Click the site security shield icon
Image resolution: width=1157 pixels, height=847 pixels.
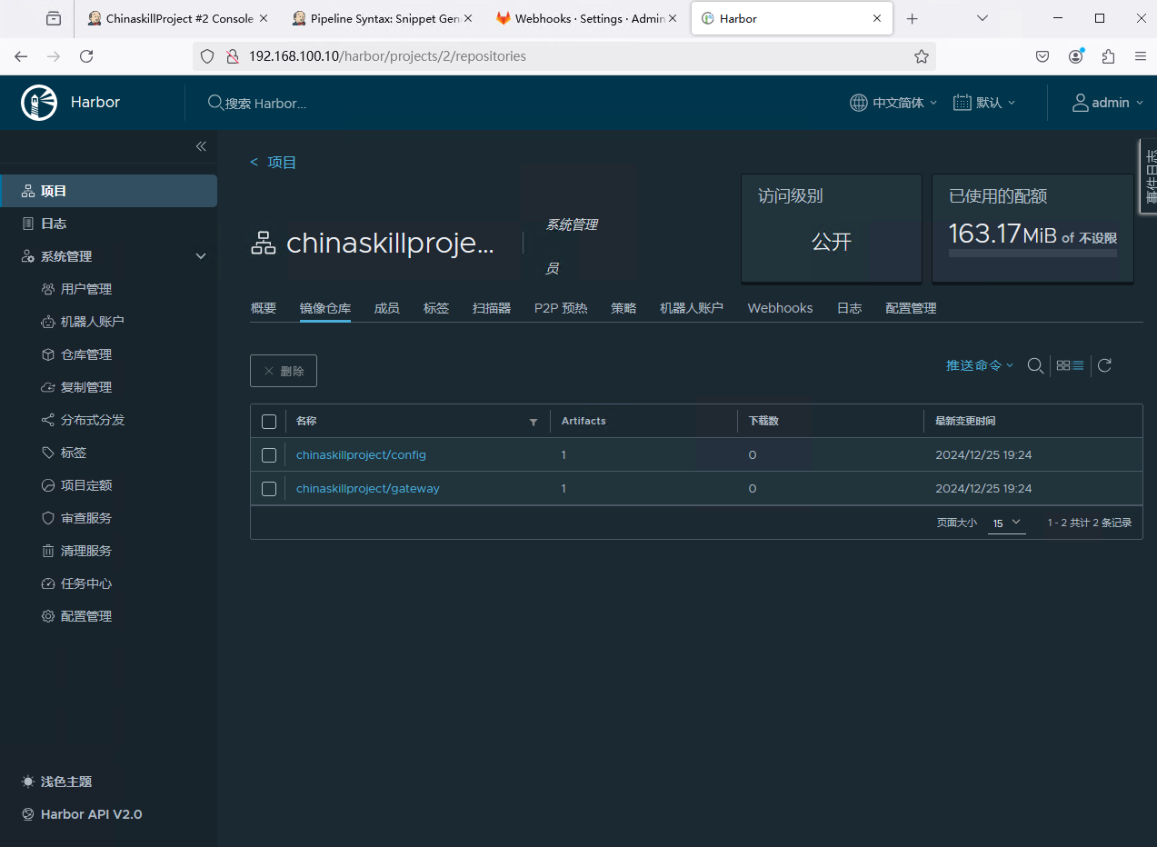pyautogui.click(x=207, y=56)
